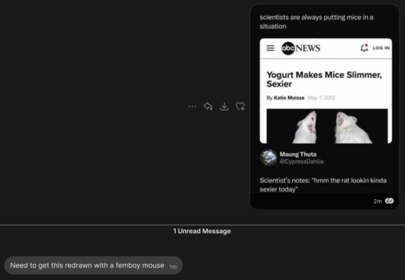Click the reply arrow icon
This screenshot has height=280, width=405.
coord(208,106)
